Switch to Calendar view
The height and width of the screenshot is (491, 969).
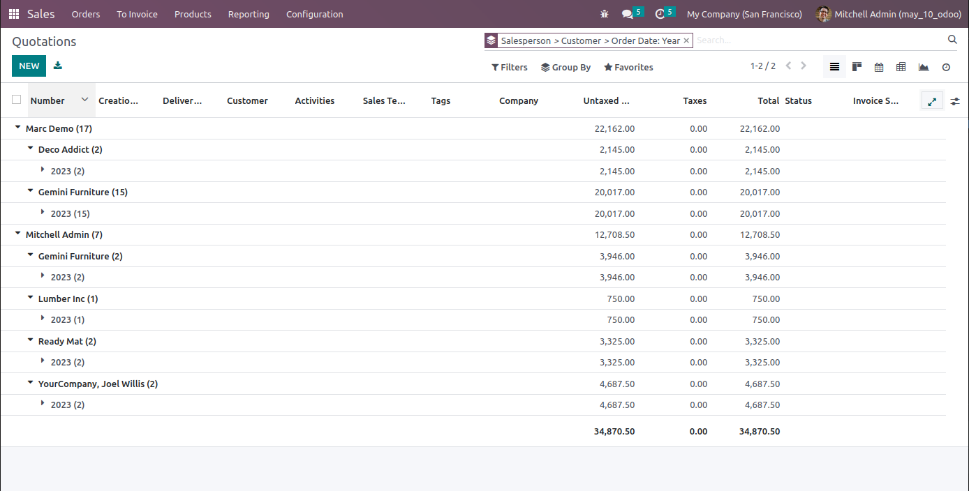tap(879, 67)
